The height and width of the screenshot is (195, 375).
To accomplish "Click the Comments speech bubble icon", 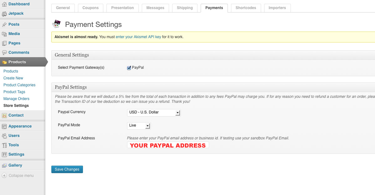I will [x=4, y=52].
